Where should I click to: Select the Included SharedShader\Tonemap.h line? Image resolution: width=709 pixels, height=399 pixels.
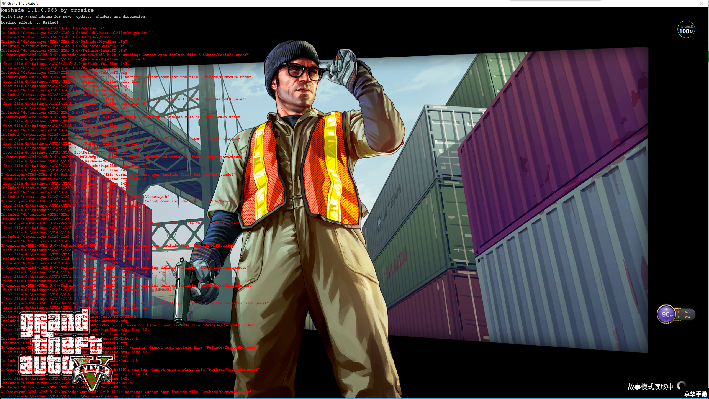tap(85, 197)
